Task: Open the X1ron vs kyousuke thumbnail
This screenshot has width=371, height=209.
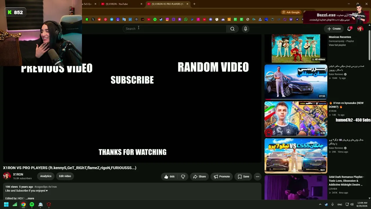Action: point(296,119)
